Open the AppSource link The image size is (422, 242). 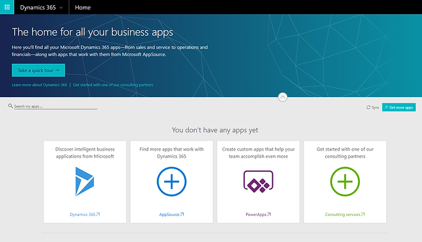[x=172, y=214]
